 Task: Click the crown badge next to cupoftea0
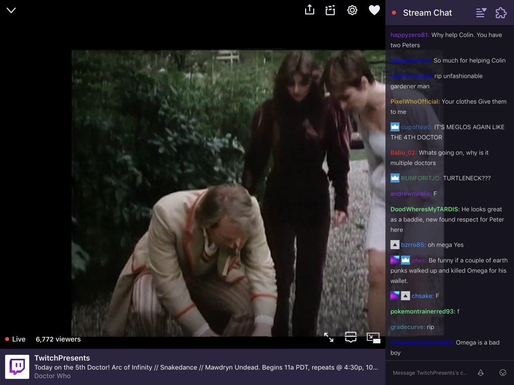tap(395, 127)
